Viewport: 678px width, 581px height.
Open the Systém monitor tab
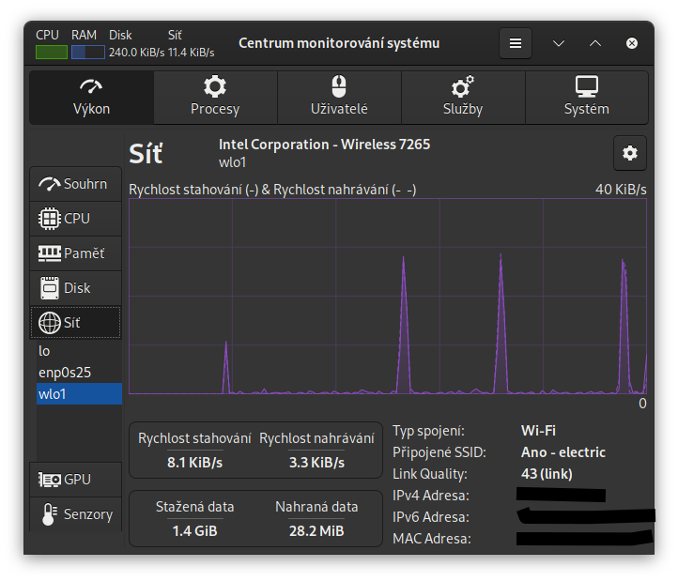click(586, 98)
